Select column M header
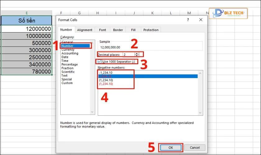The width and height of the screenshot is (261, 155). click(x=189, y=13)
